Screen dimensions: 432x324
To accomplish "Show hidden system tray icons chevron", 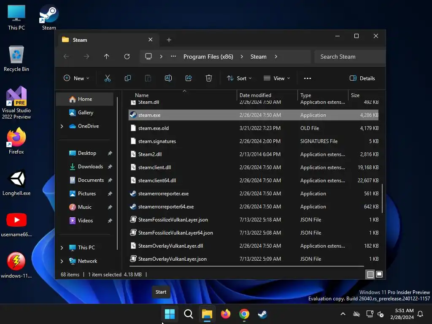I will coord(343,314).
